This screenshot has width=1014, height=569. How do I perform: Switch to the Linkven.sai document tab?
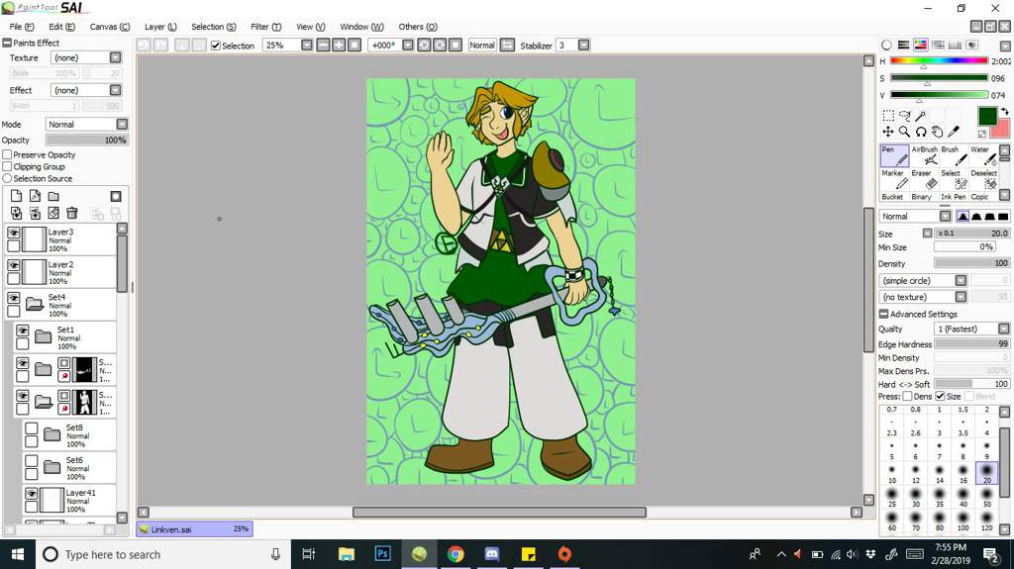(x=194, y=528)
